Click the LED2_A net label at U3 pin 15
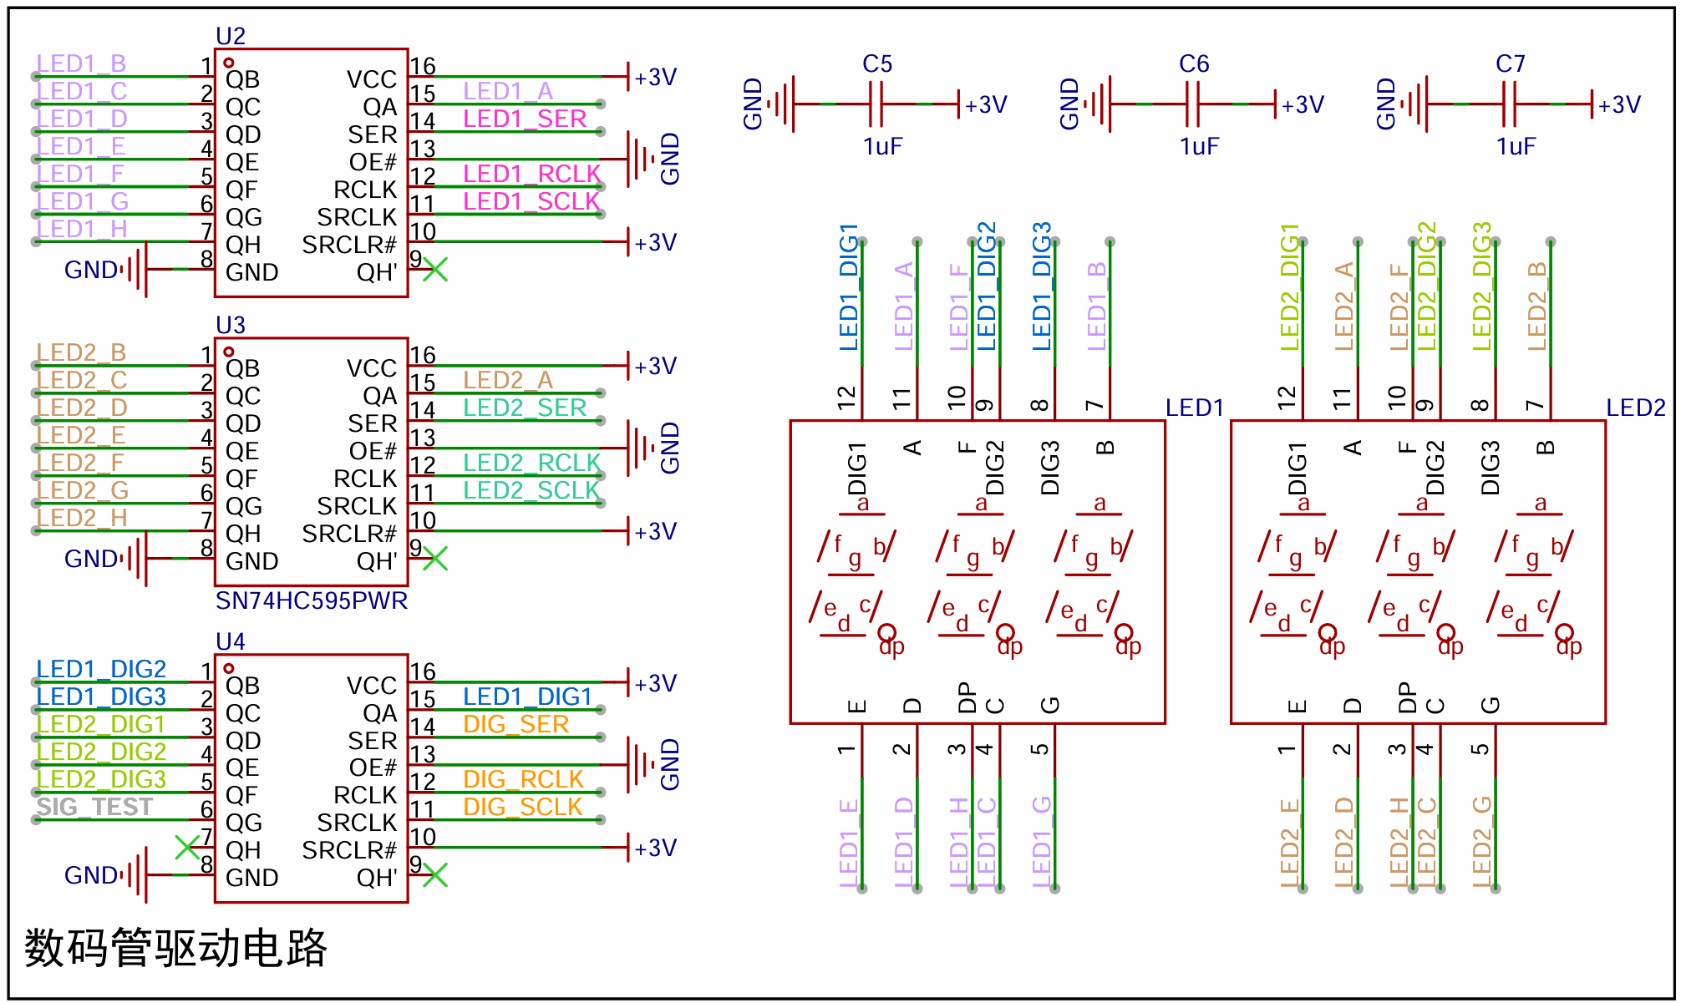The height and width of the screenshot is (1003, 1681). [x=508, y=380]
